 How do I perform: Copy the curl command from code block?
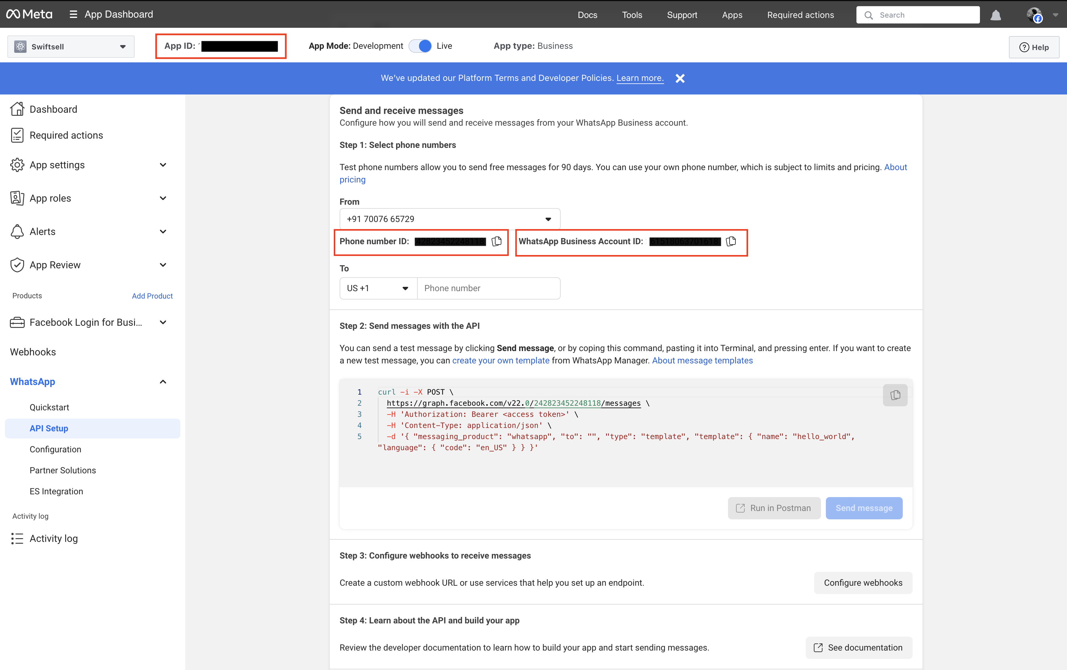click(x=895, y=395)
